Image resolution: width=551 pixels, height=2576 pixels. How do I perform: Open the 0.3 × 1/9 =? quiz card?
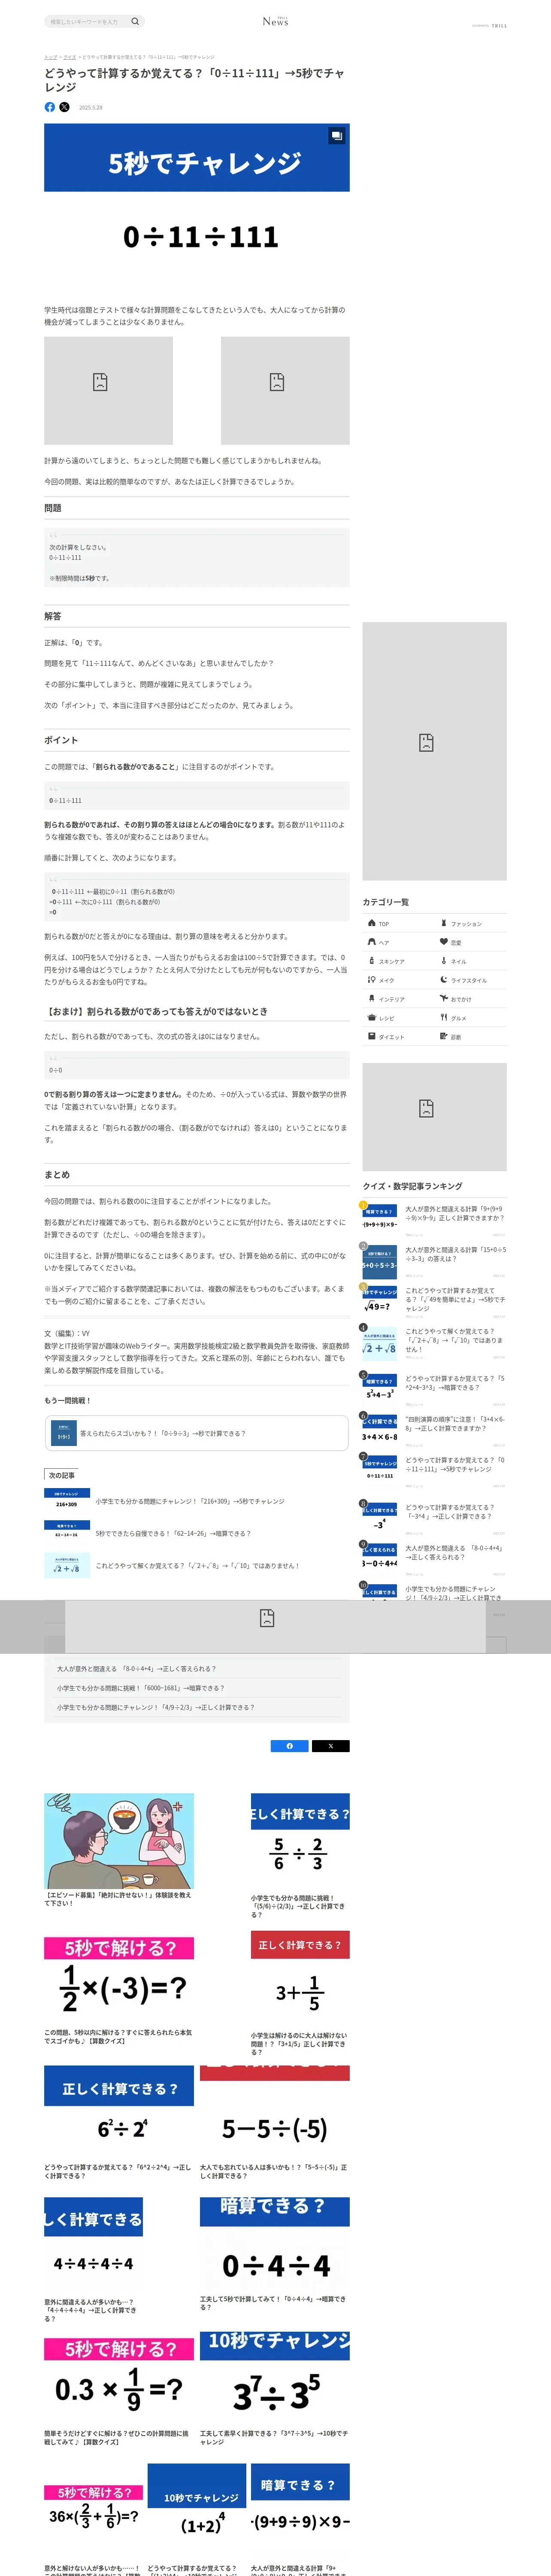(x=119, y=2391)
